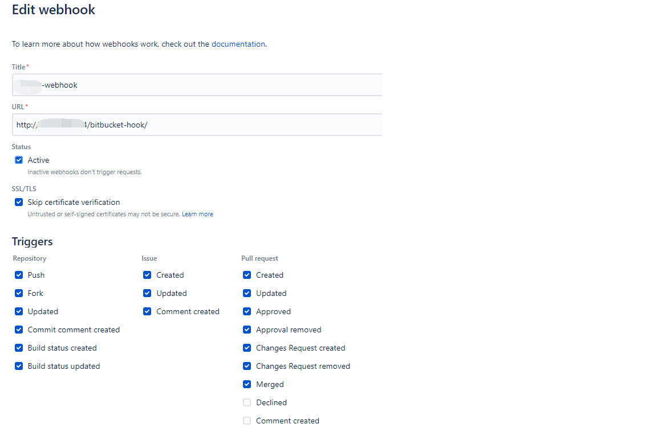Uncheck the Merged trigger
This screenshot has height=432, width=657.
pos(247,384)
